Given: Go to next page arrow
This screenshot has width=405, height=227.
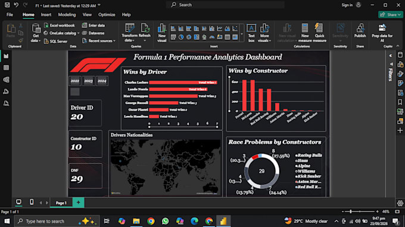Looking at the screenshot, I should click(46, 203).
